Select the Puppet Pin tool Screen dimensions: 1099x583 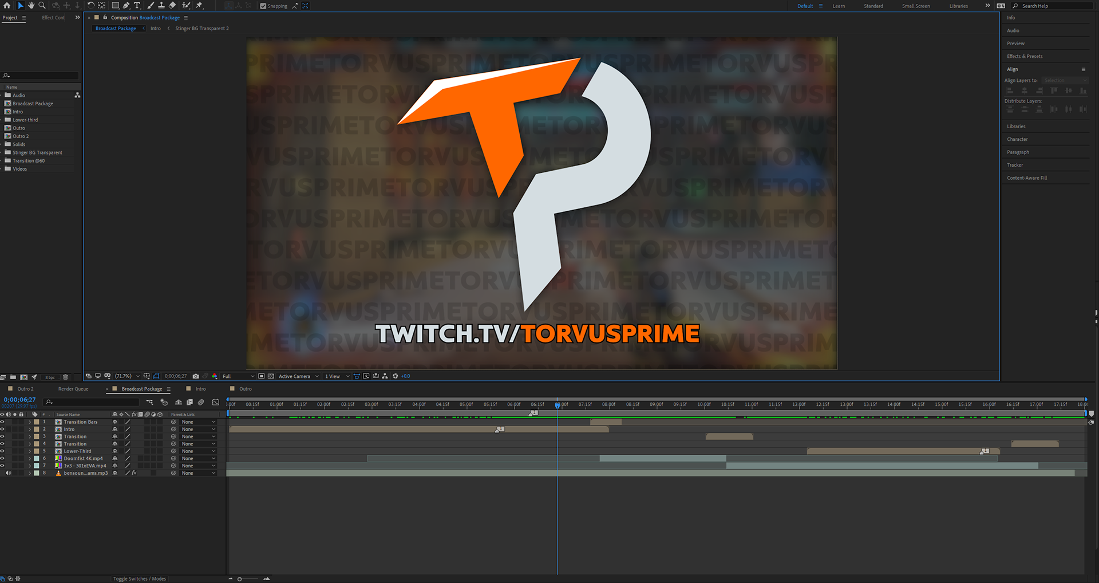coord(199,5)
